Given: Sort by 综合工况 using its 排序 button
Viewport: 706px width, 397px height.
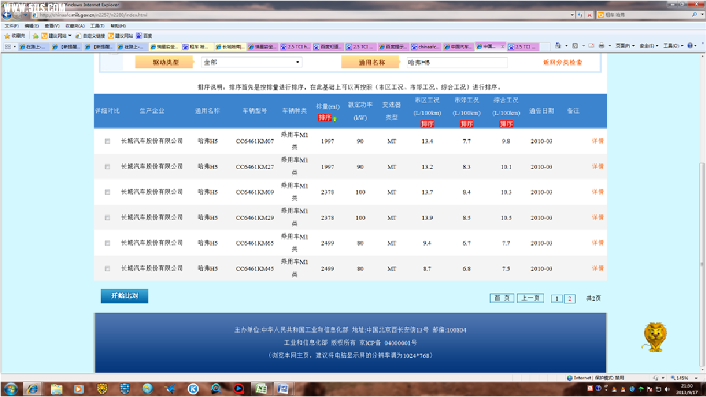Looking at the screenshot, I should [506, 124].
